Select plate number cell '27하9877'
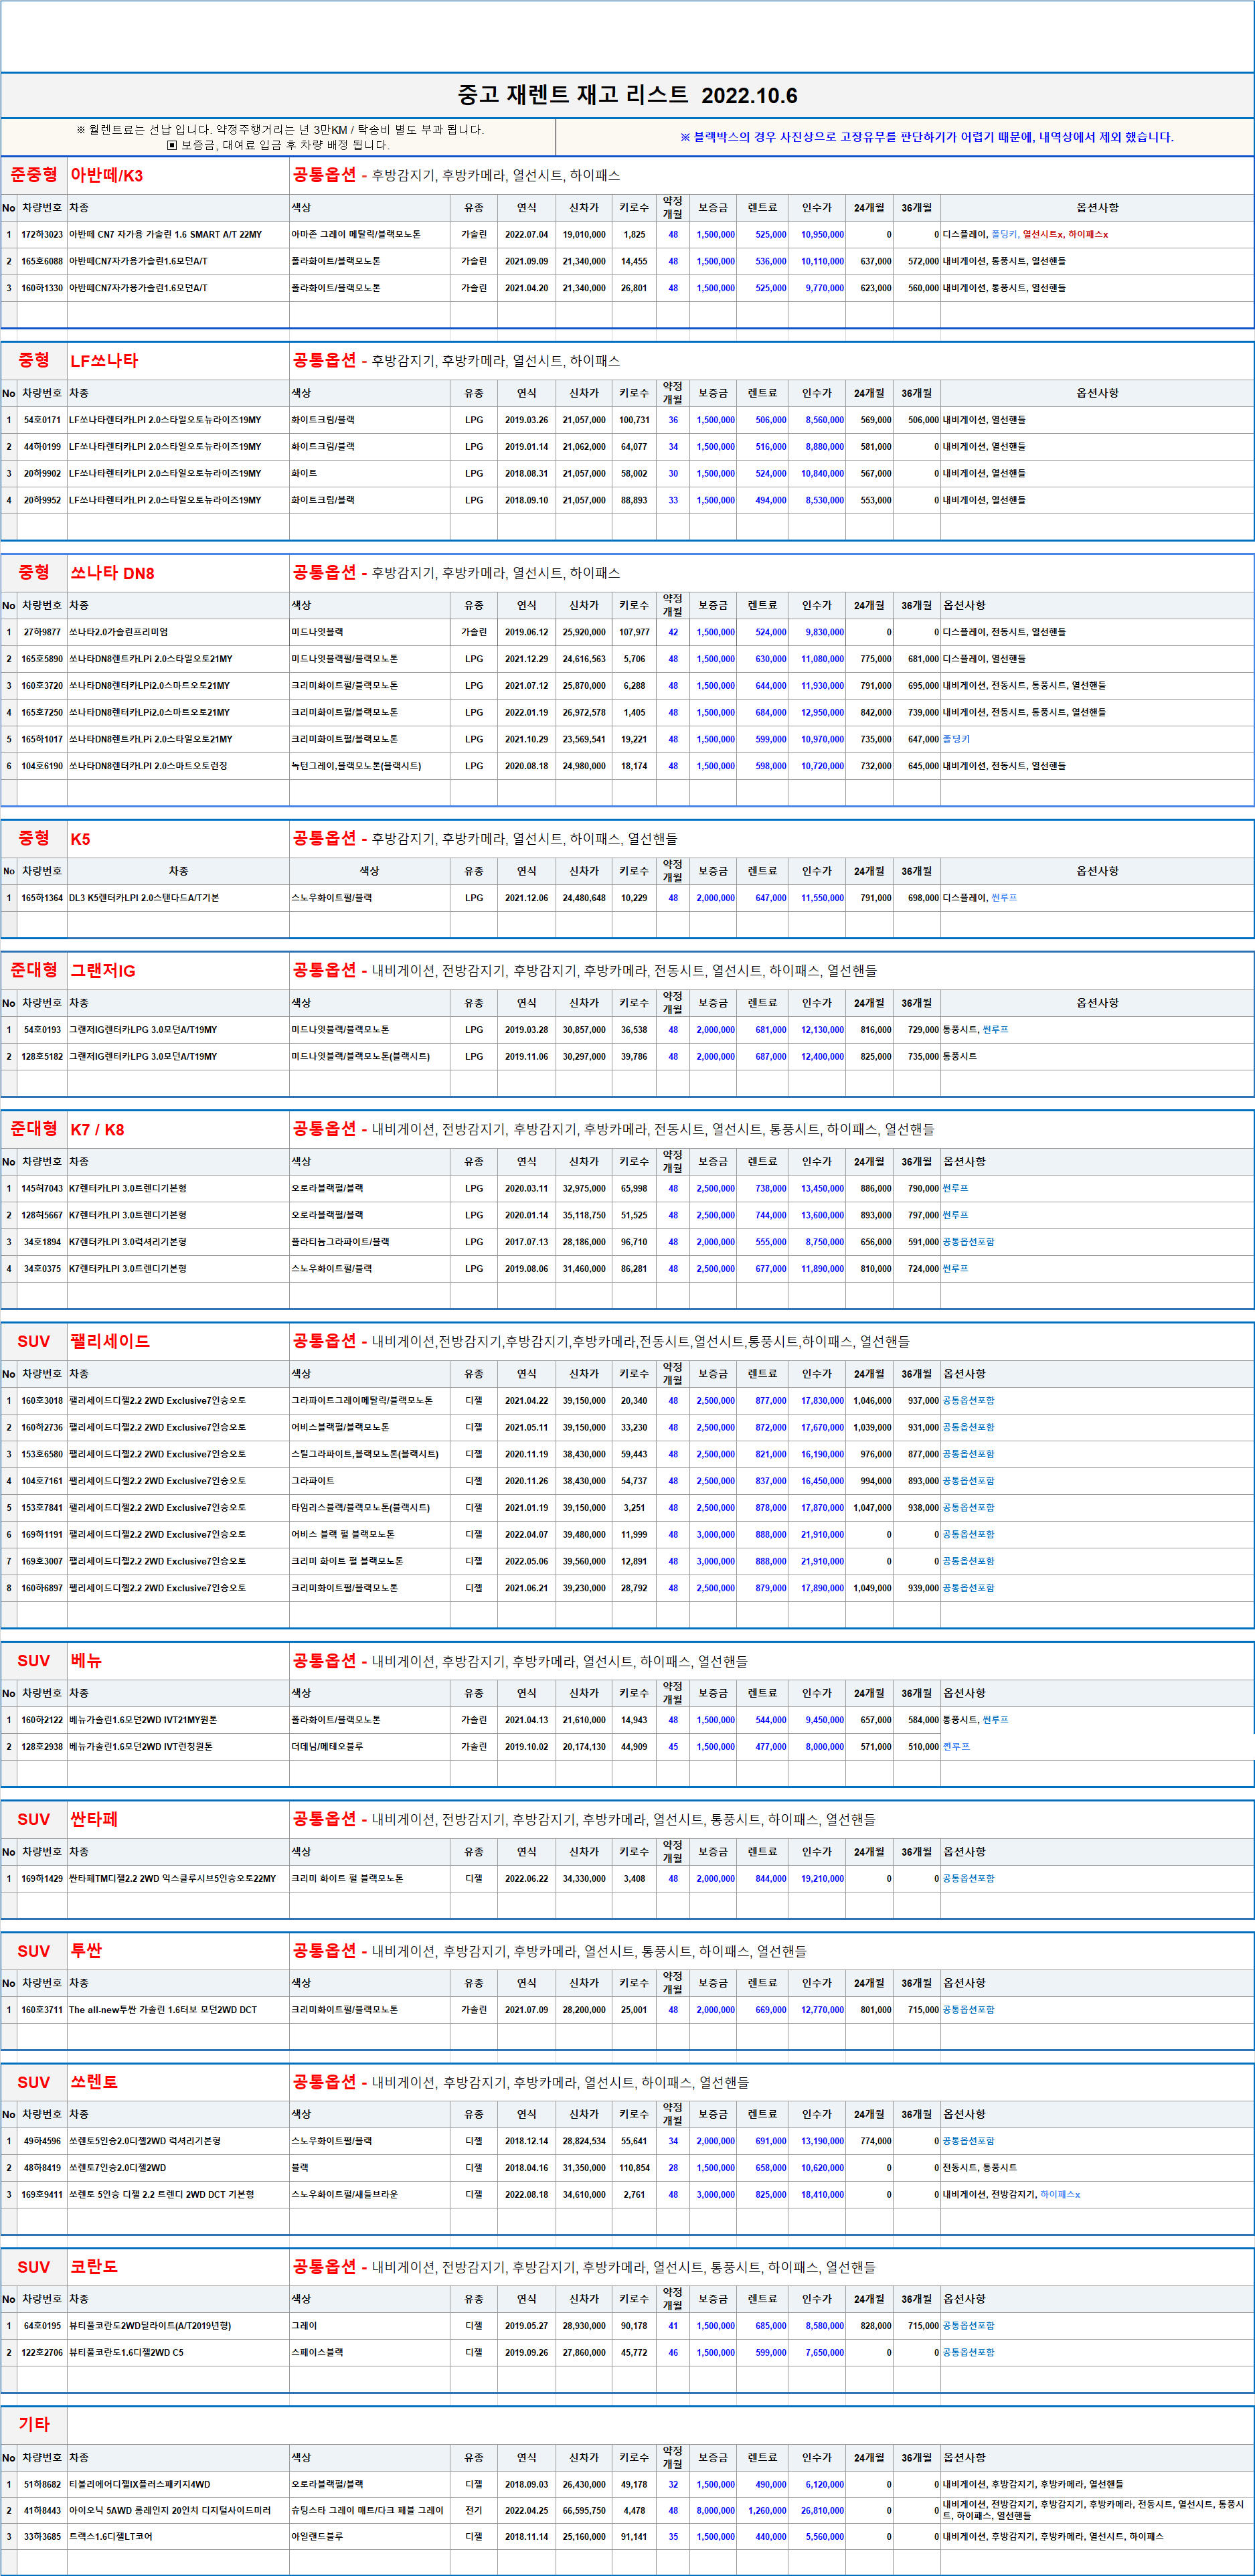 coord(42,632)
